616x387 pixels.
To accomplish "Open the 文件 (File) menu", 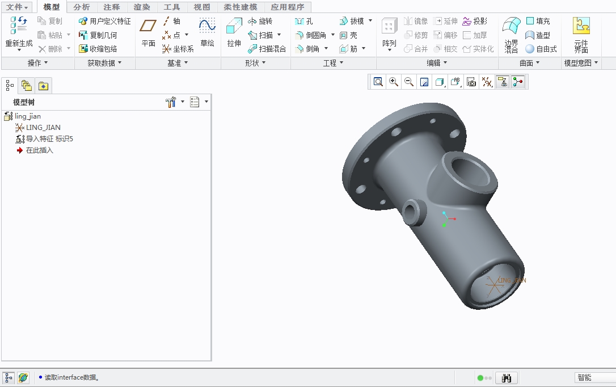I will point(17,7).
